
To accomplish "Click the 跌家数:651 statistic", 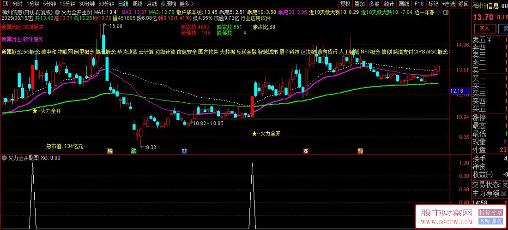I will point(230,27).
